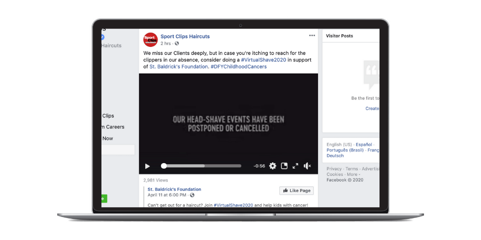
Task: Open the Visitor Posts header
Action: pos(339,36)
